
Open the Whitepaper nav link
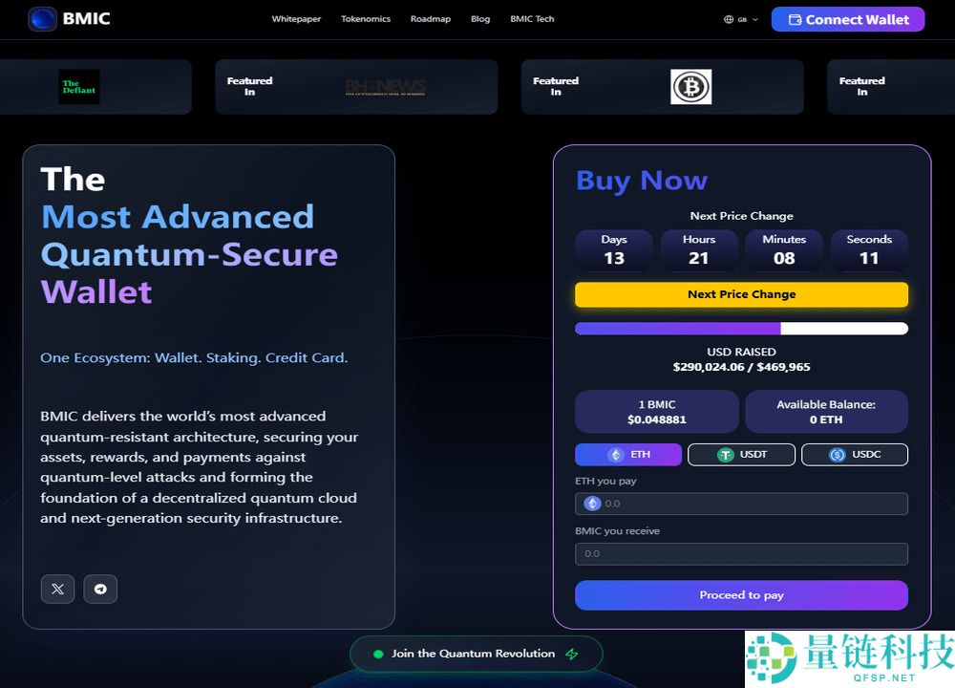pyautogui.click(x=296, y=19)
